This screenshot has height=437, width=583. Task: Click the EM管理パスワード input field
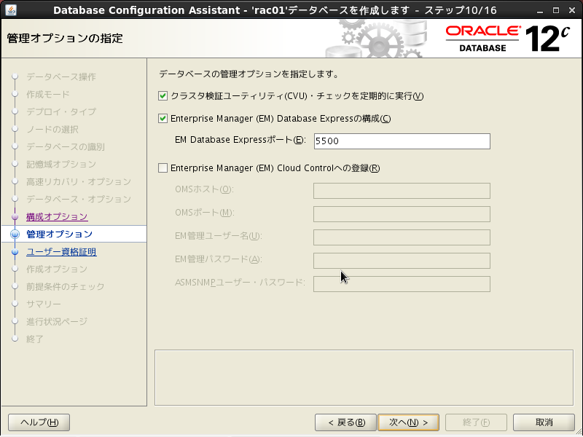[402, 261]
